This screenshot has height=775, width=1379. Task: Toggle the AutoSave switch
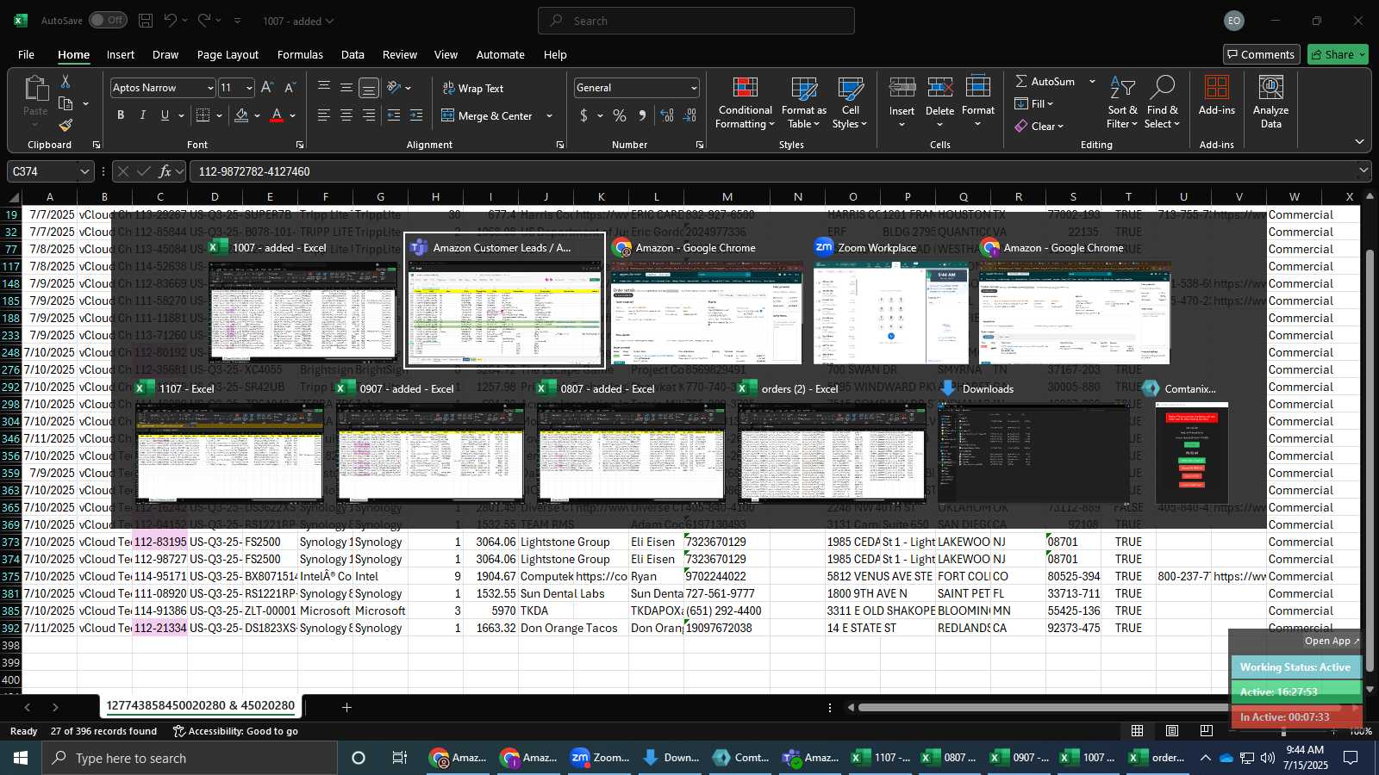tap(108, 20)
